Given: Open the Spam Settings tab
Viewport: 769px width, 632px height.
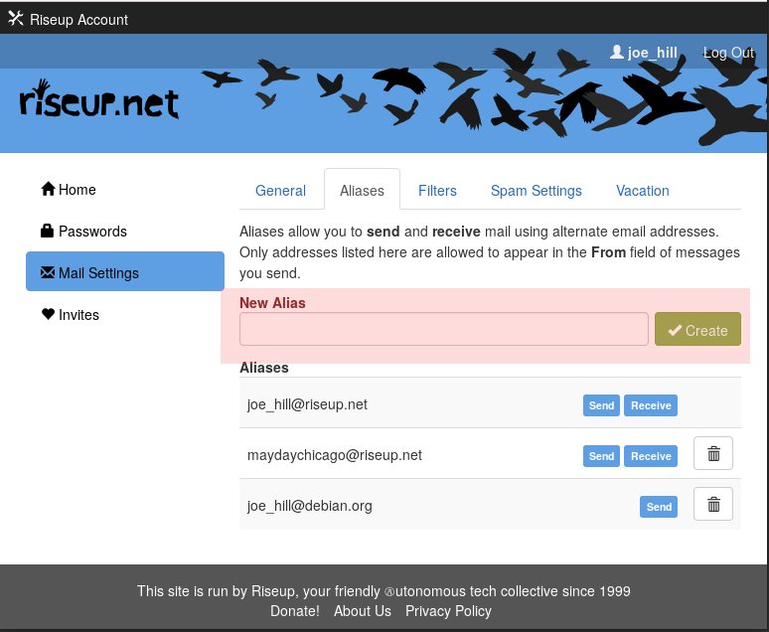Looking at the screenshot, I should pos(536,191).
